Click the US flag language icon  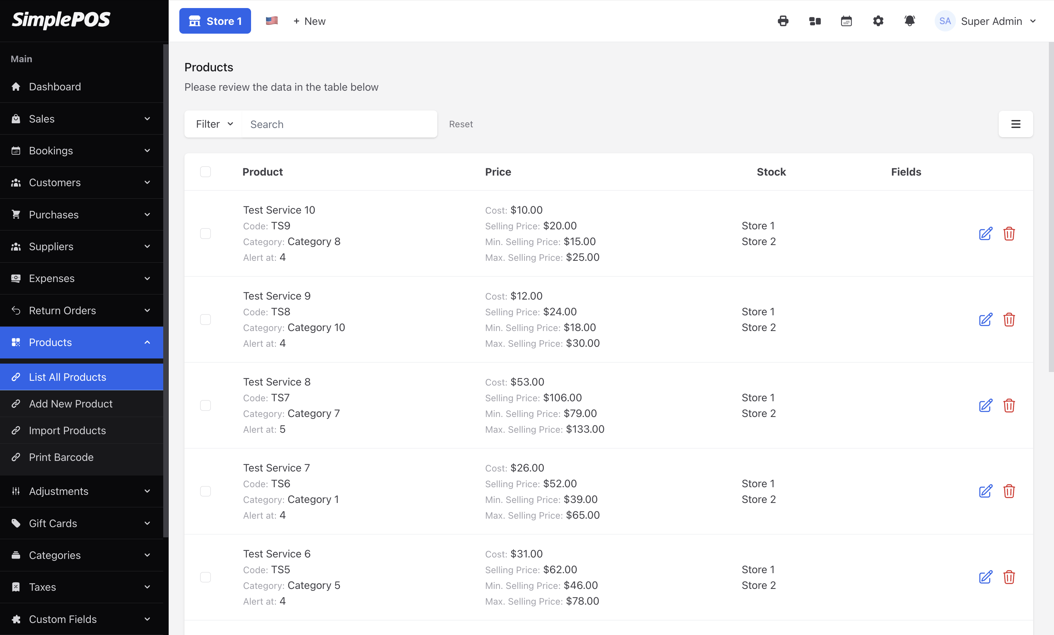coord(272,21)
